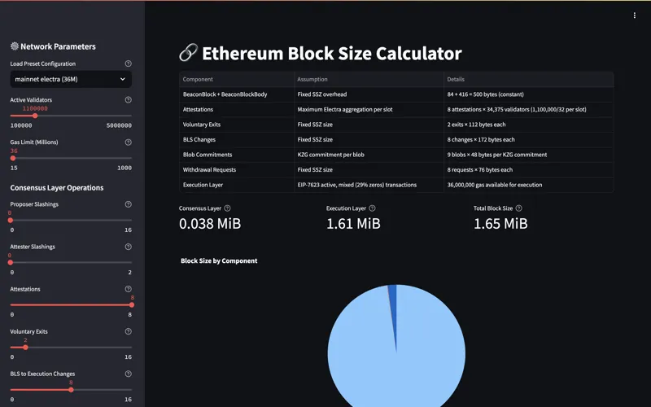
Task: Click the 1100000 Active Validators value label
Action: [35, 108]
